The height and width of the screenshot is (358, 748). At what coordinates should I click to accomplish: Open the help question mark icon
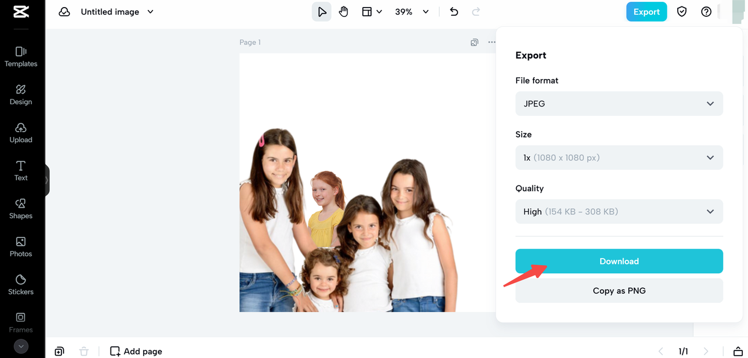706,12
